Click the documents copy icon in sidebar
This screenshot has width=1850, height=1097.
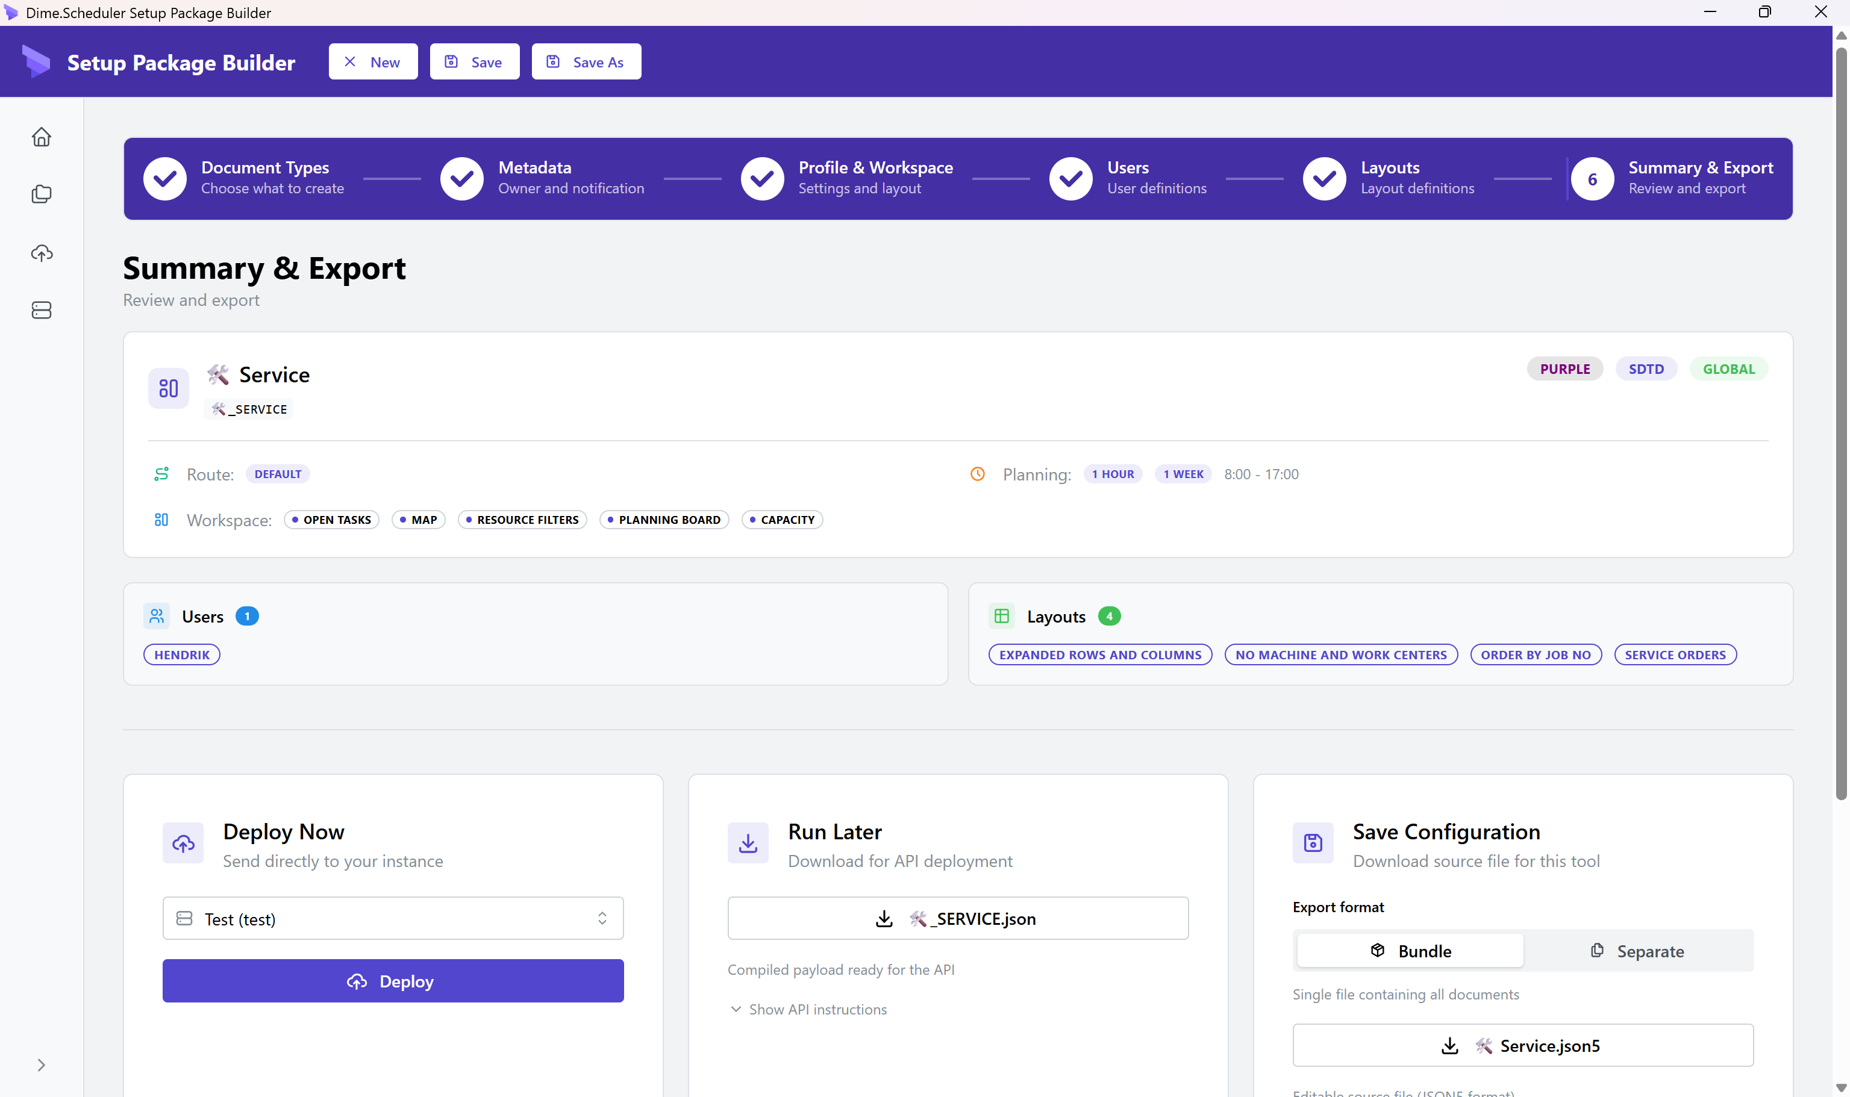42,194
